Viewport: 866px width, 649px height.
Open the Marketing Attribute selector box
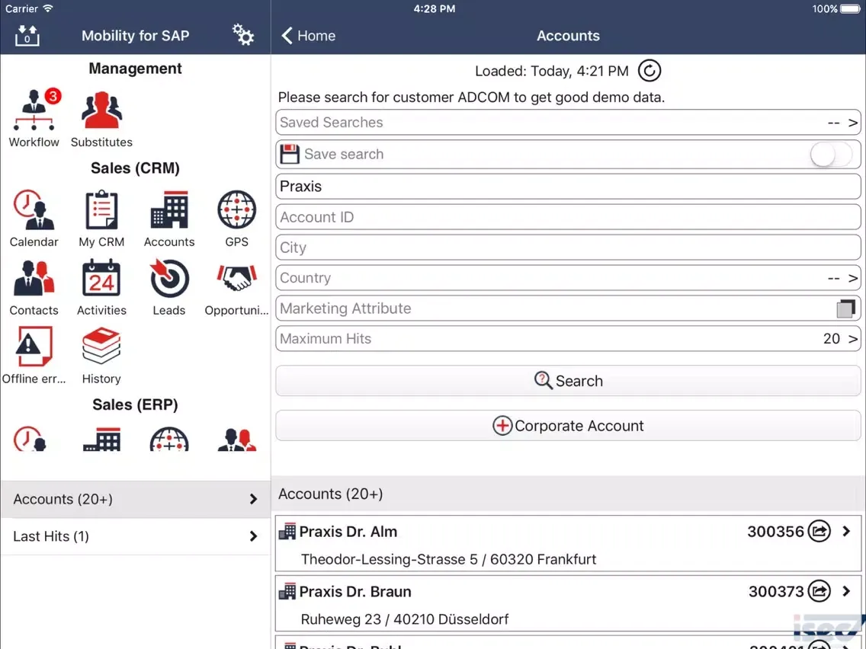tap(845, 309)
